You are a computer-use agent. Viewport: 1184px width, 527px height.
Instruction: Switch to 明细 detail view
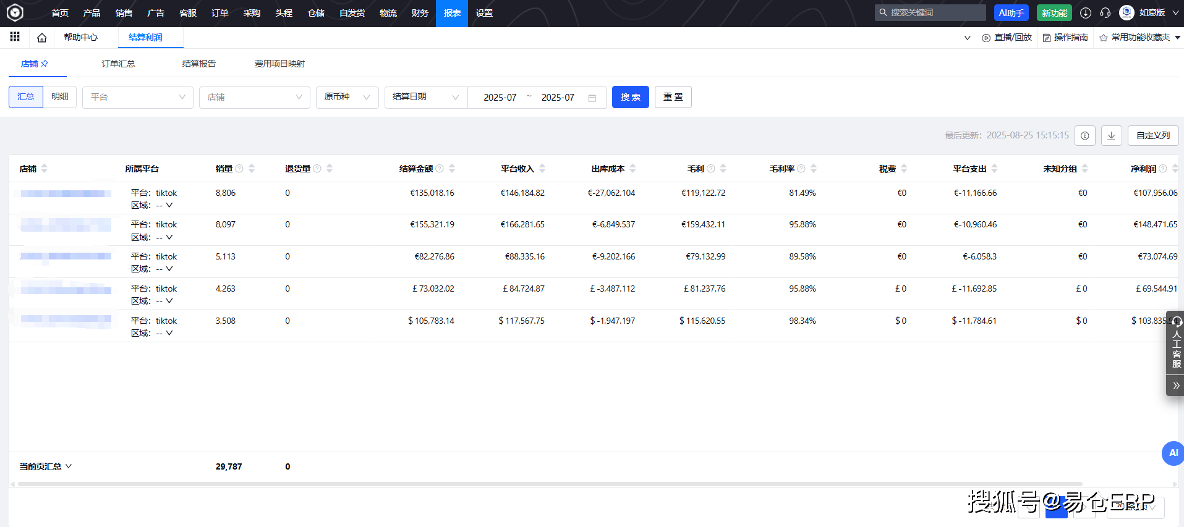(60, 97)
